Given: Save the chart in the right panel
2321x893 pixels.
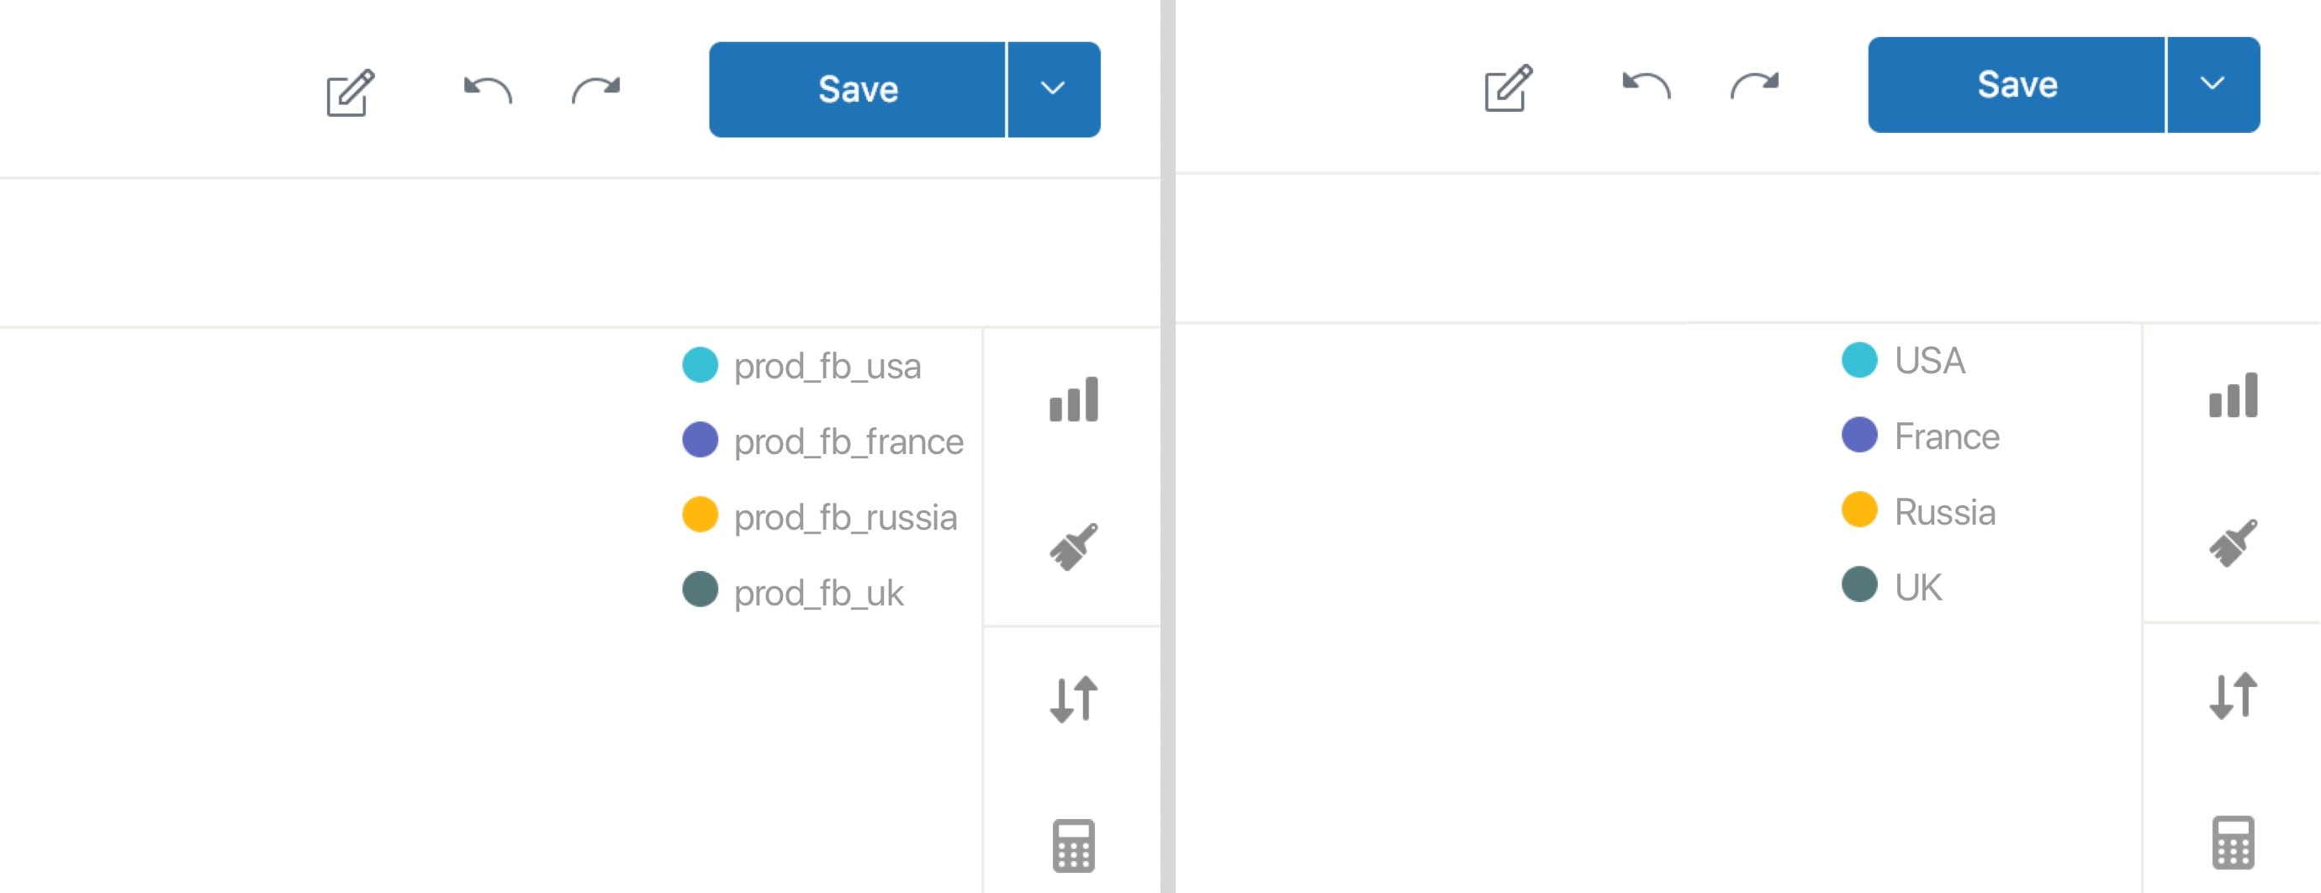Looking at the screenshot, I should click(x=2017, y=85).
